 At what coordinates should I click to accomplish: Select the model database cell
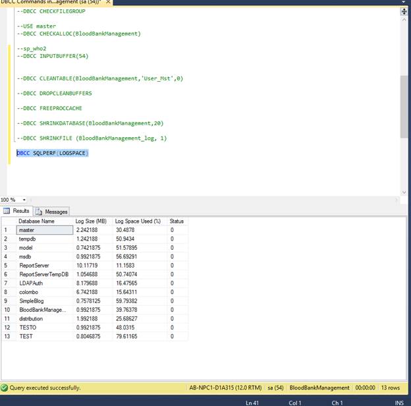pyautogui.click(x=45, y=248)
